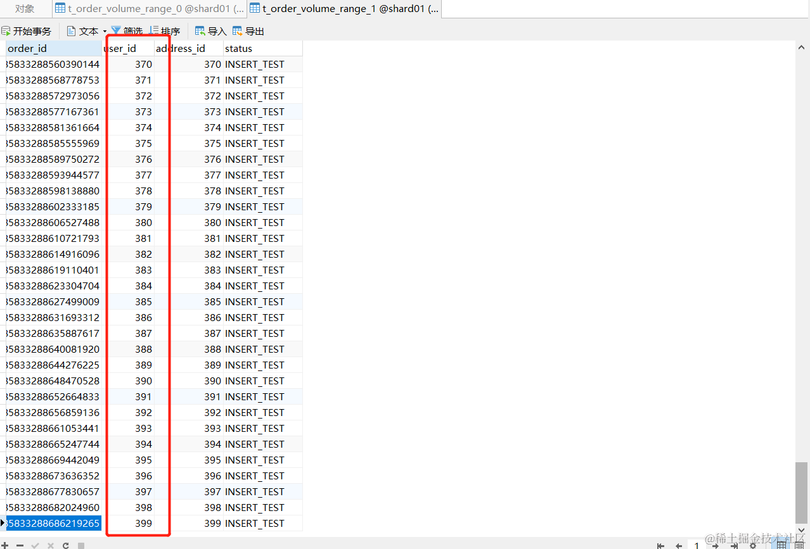This screenshot has width=810, height=549.
Task: Click the scrollbar down arrow
Action: tap(802, 531)
